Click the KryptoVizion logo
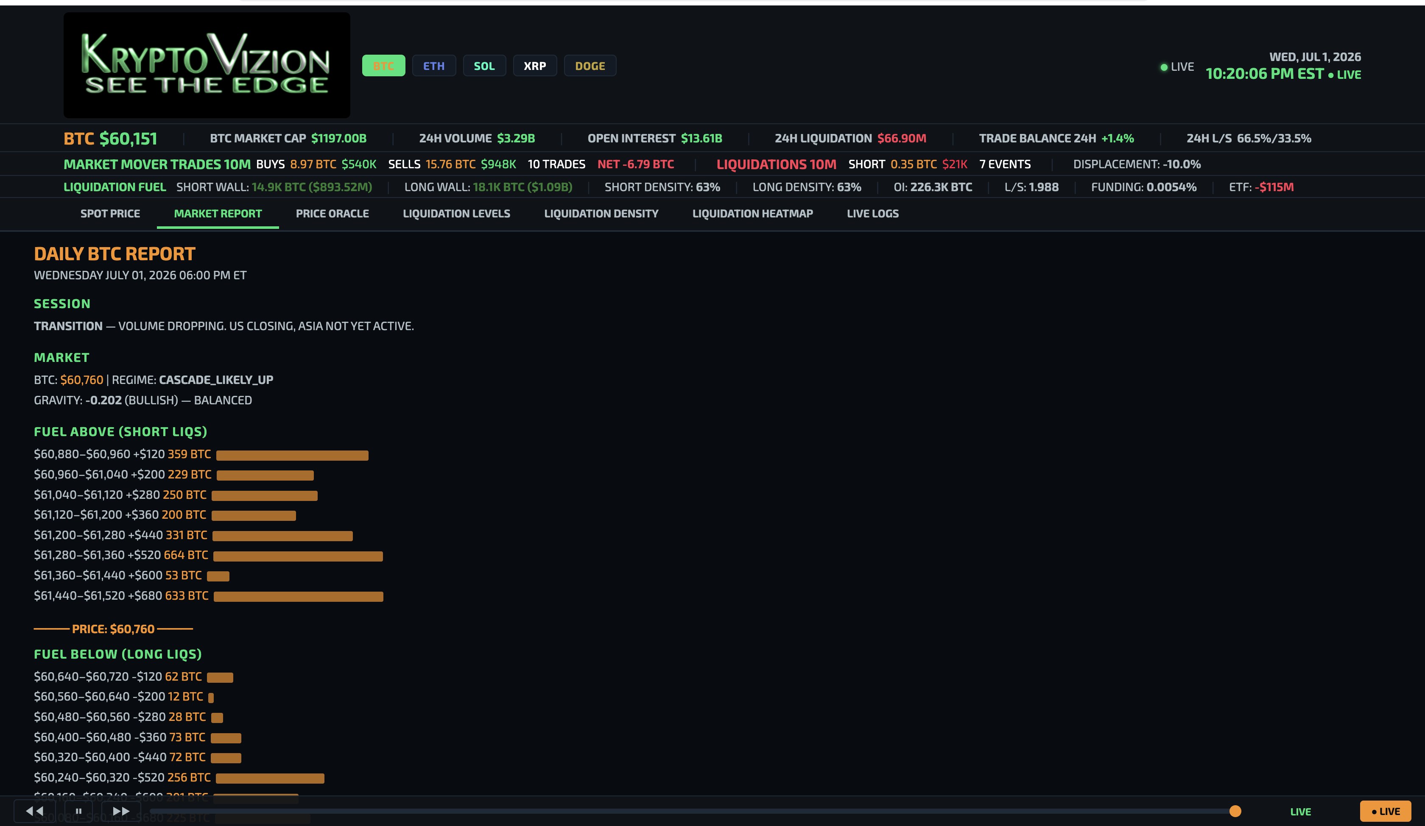The image size is (1425, 826). tap(207, 65)
